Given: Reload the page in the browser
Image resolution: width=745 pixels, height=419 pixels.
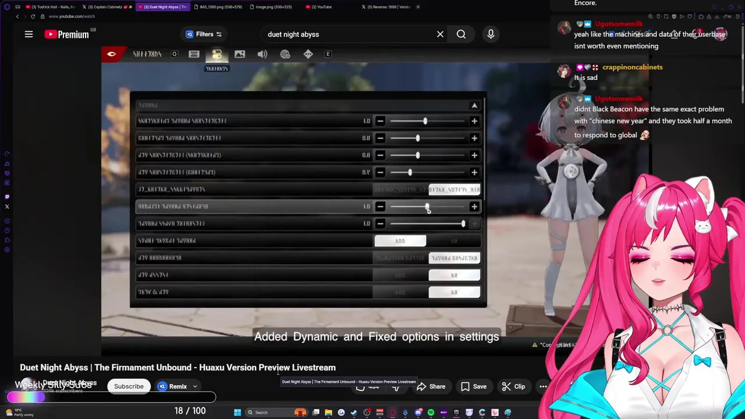Looking at the screenshot, I should [33, 16].
